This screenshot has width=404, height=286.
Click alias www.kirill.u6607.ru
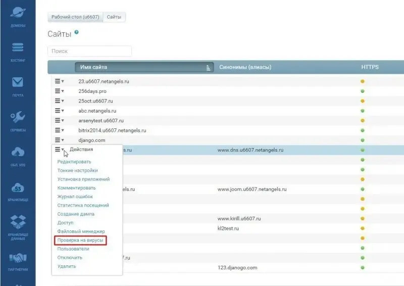239,219
